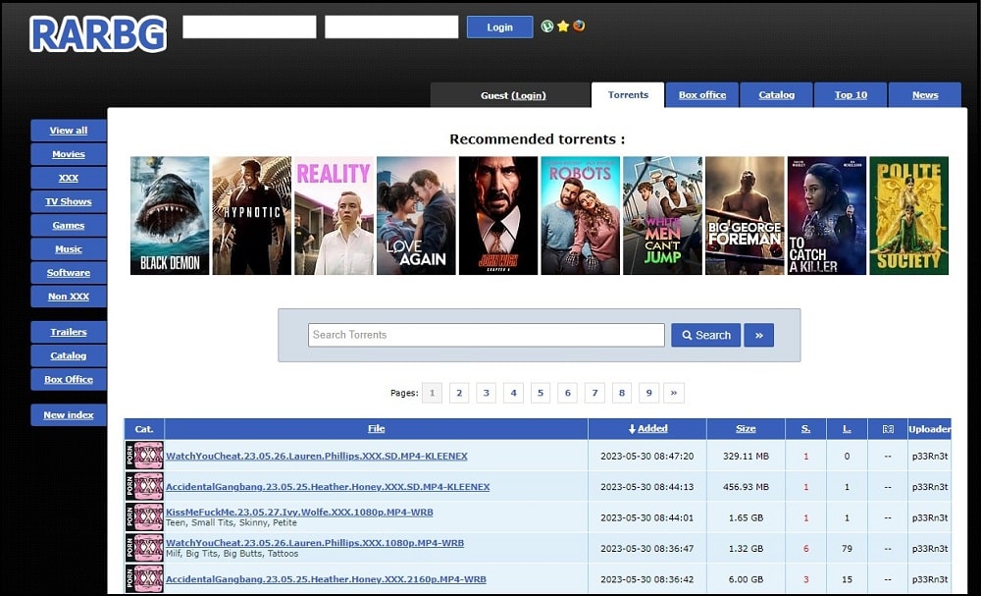Choose the Music category
The height and width of the screenshot is (596, 981).
(x=69, y=249)
